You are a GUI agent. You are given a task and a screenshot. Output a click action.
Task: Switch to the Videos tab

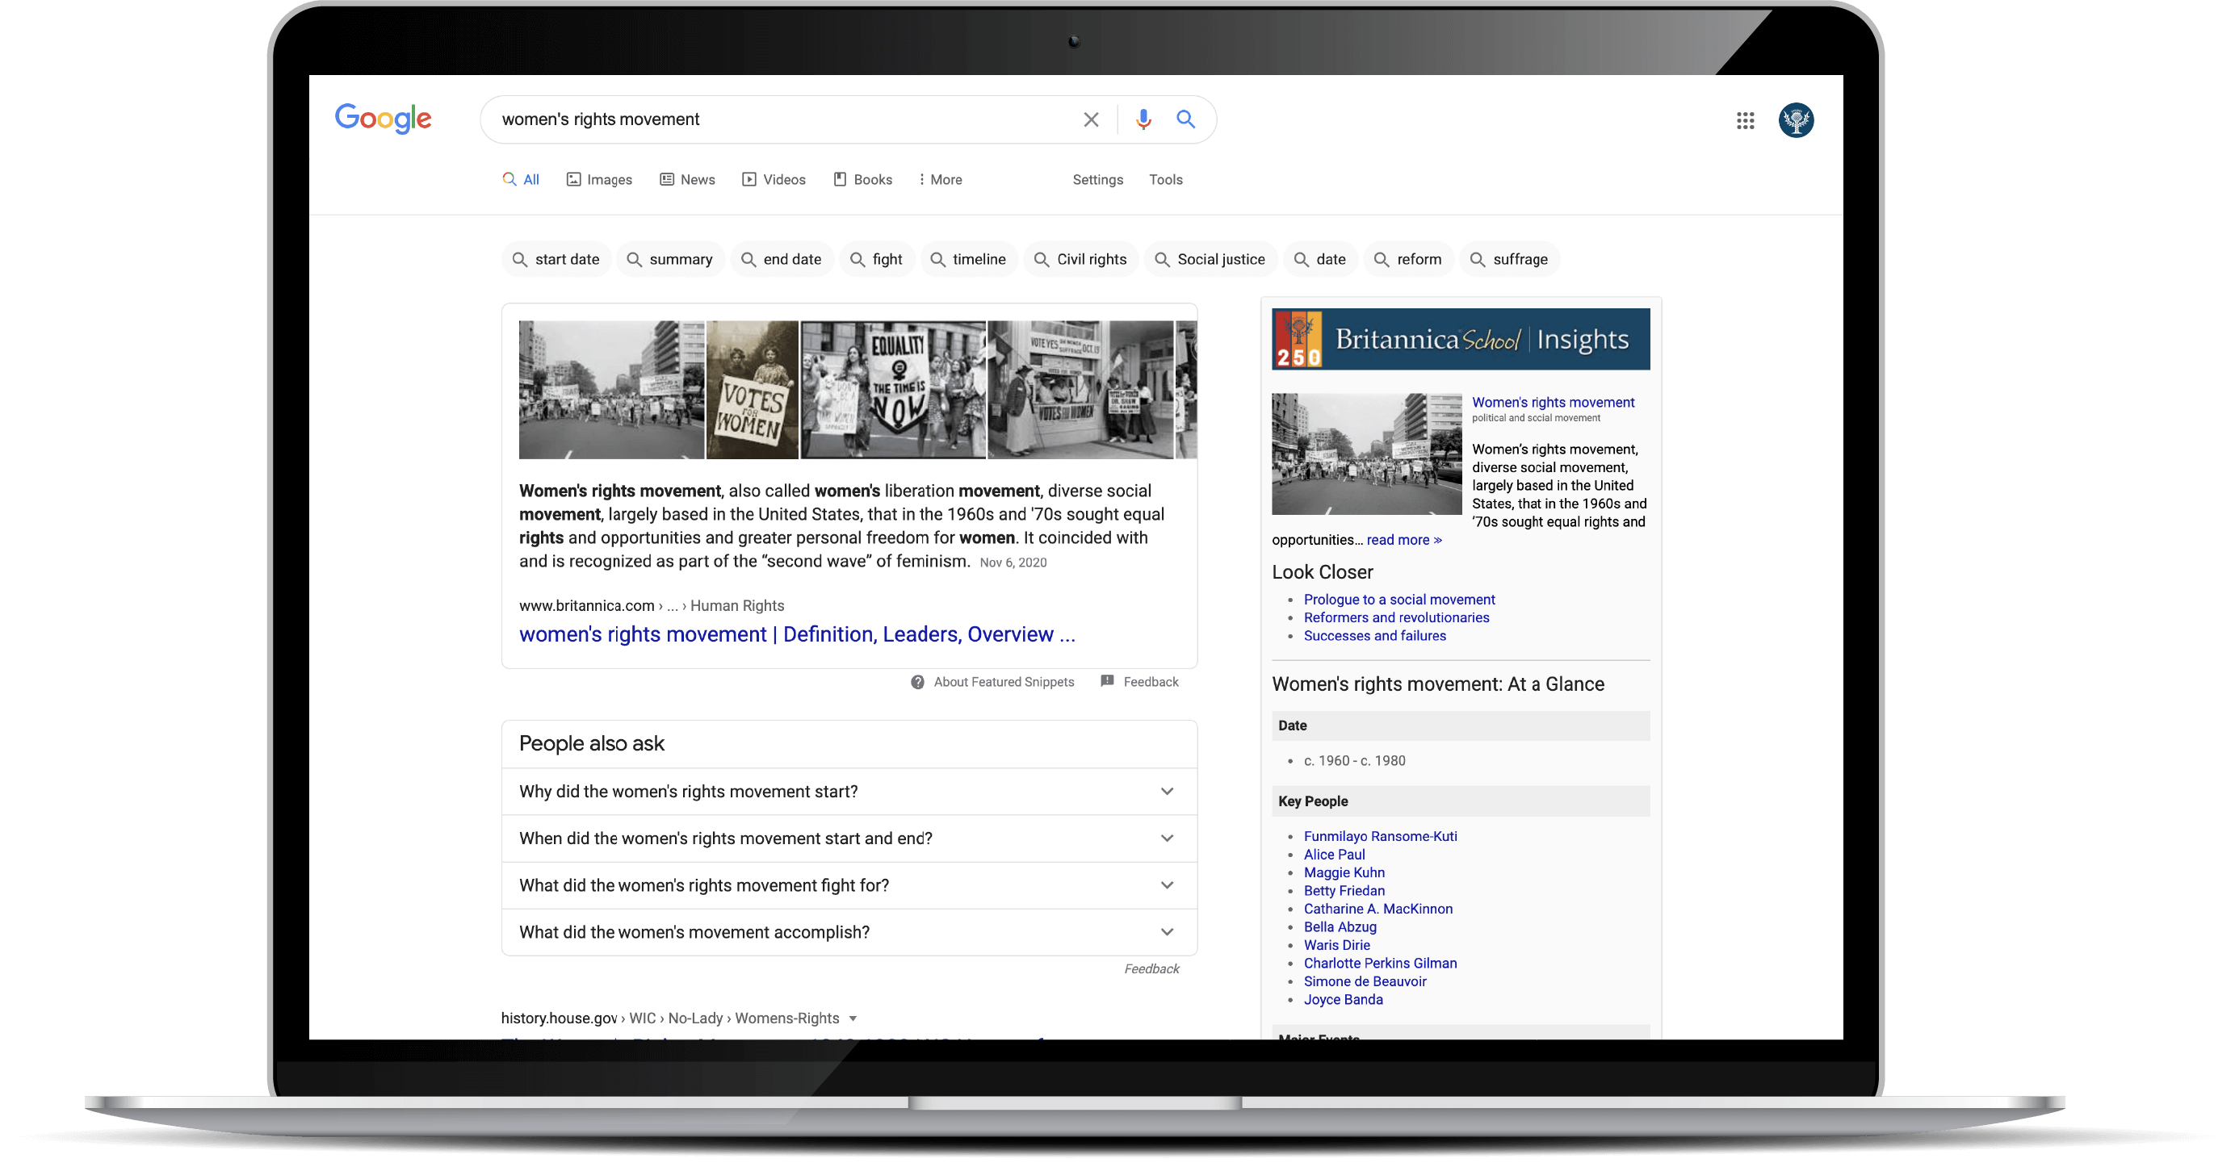[x=774, y=179]
